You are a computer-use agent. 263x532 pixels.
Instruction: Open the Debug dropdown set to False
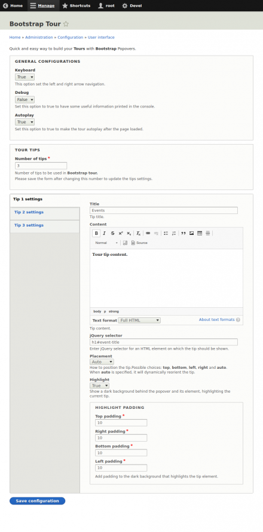[x=25, y=100]
